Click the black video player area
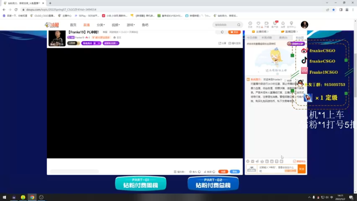The image size is (357, 201). 145,103
